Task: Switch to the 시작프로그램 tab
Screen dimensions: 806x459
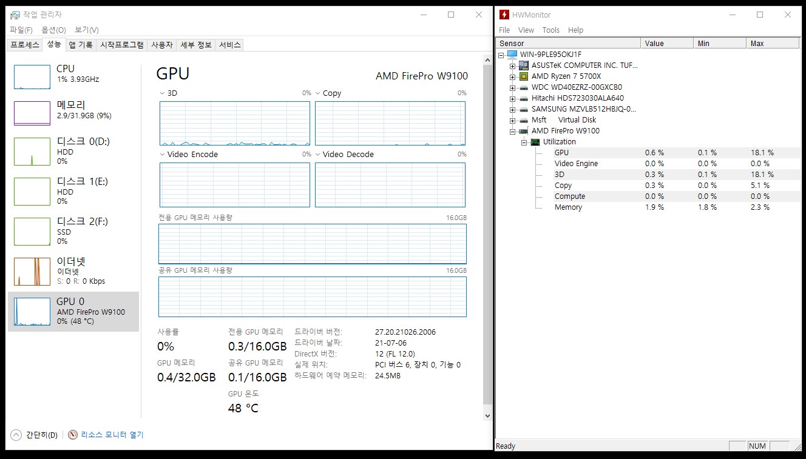Action: [x=122, y=45]
